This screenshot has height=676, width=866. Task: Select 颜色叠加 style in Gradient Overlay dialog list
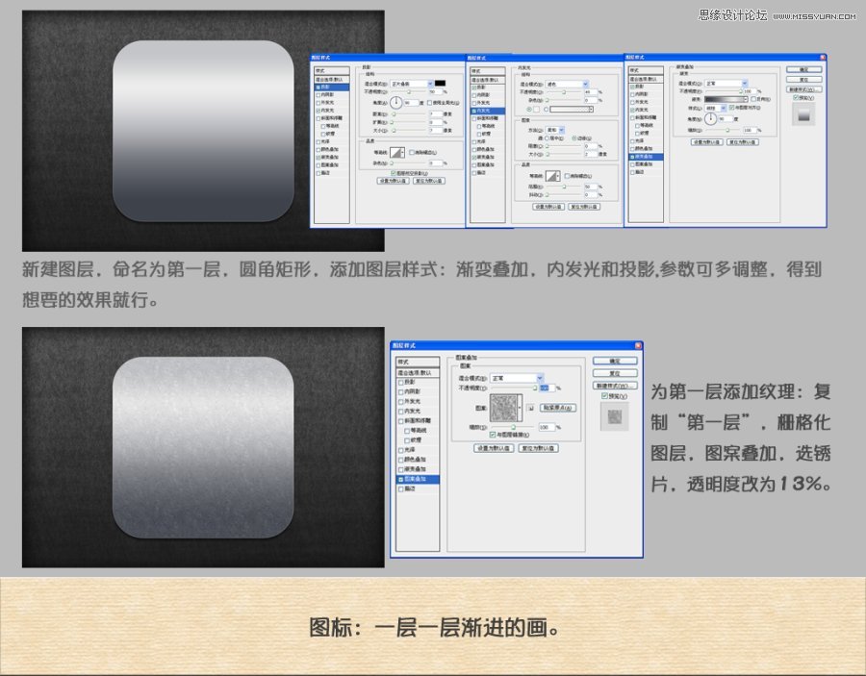pyautogui.click(x=647, y=148)
